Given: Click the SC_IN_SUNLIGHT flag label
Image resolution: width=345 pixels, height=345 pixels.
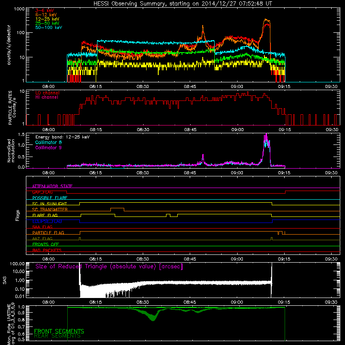Looking at the screenshot, I should 50,204.
